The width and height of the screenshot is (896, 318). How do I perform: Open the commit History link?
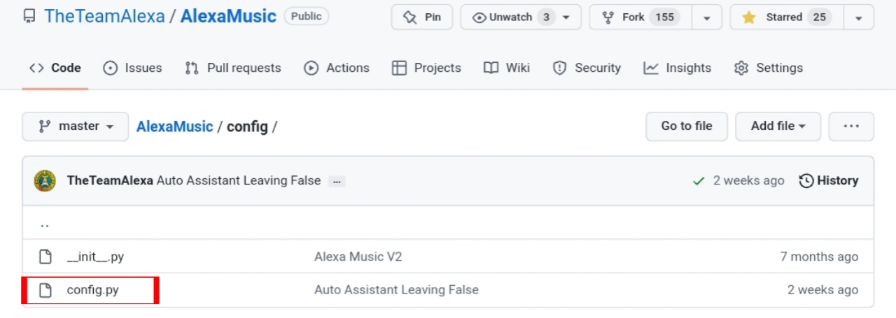829,181
